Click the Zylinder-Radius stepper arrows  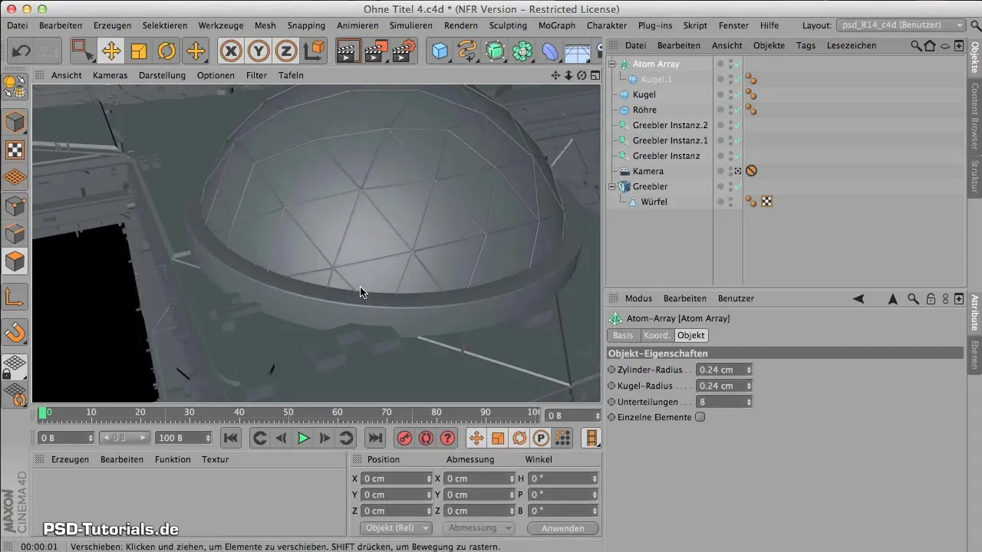pyautogui.click(x=749, y=370)
